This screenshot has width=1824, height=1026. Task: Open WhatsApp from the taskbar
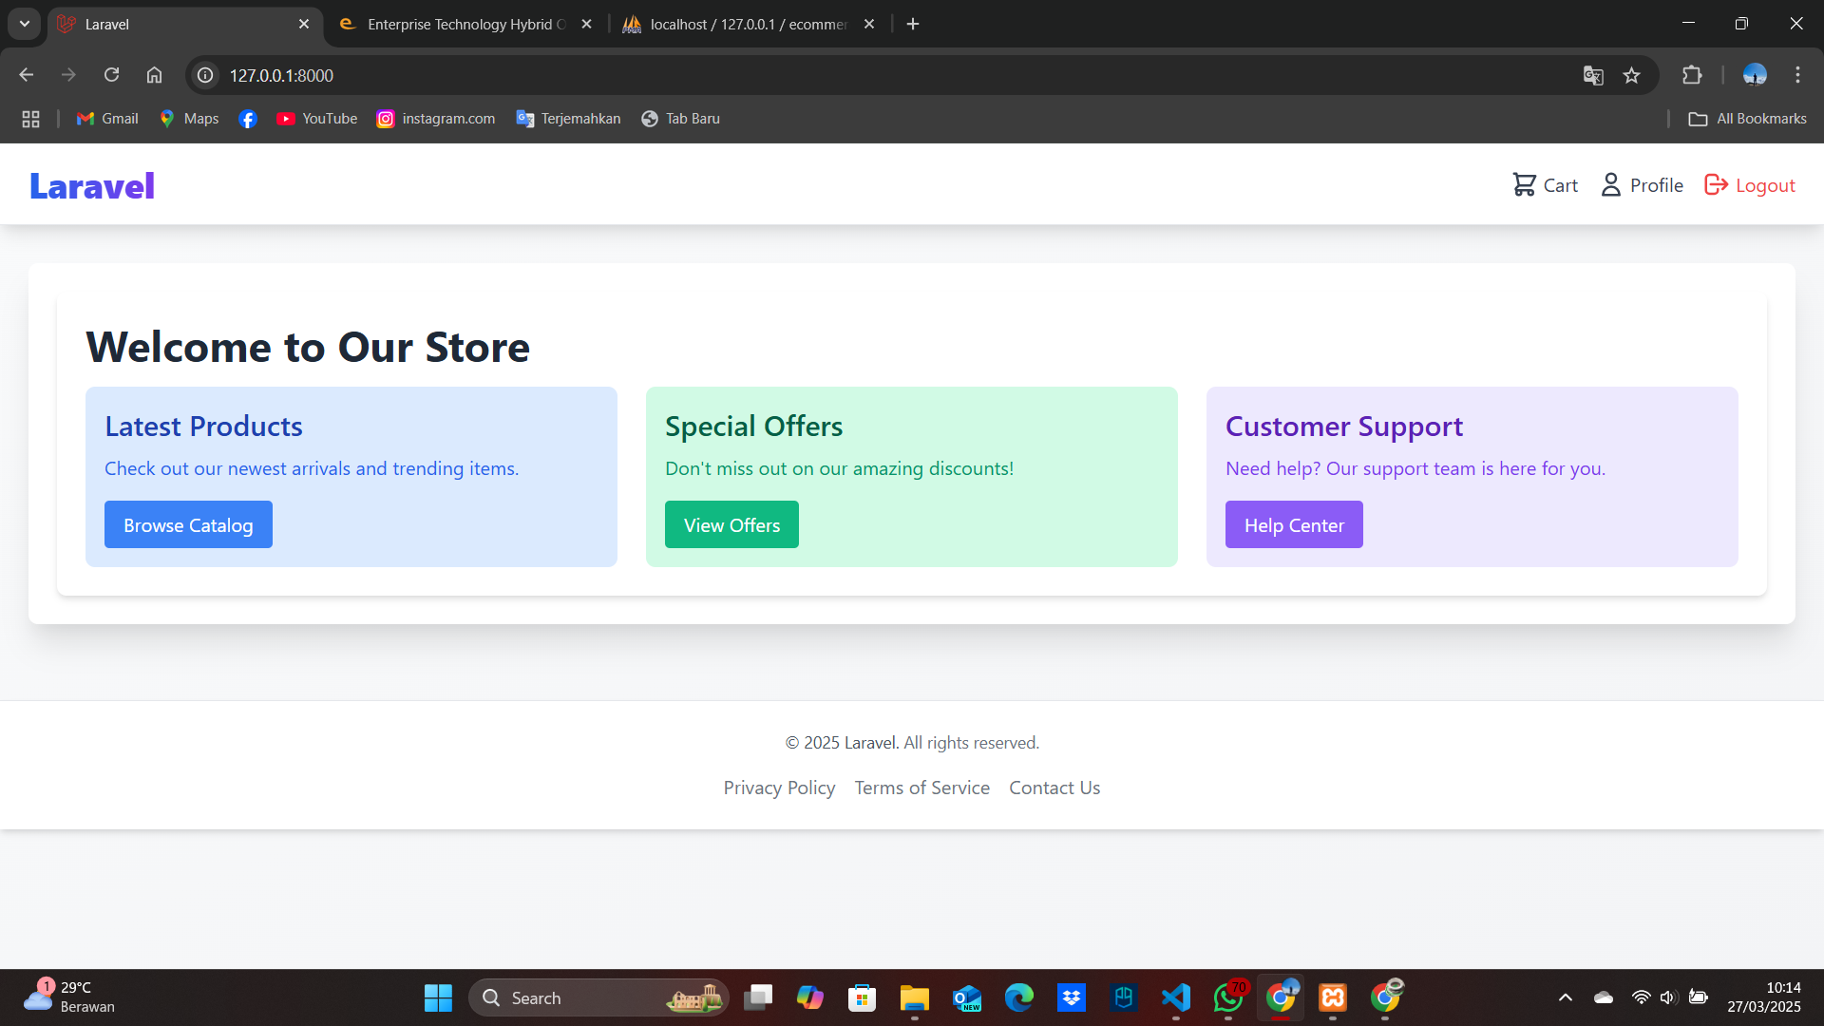click(x=1227, y=997)
